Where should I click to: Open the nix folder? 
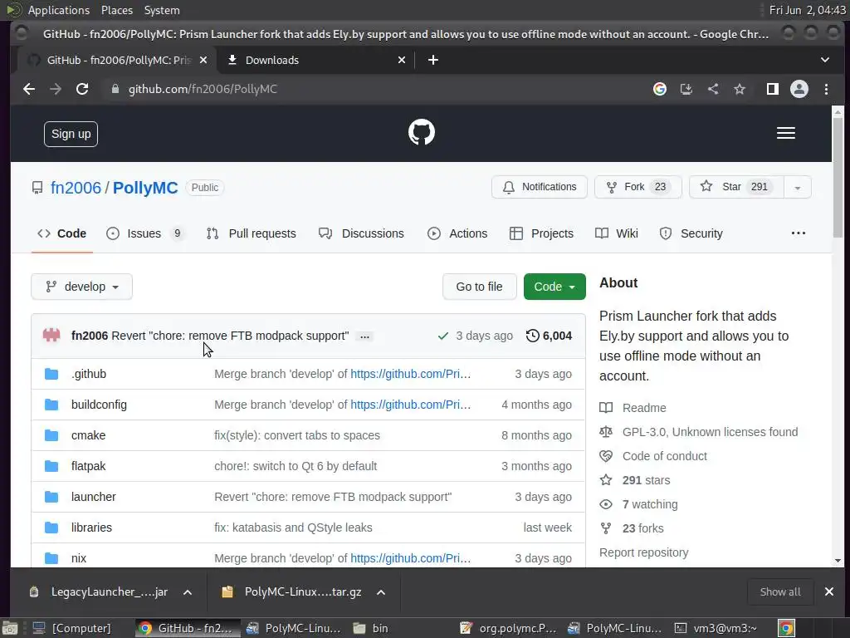(x=79, y=558)
